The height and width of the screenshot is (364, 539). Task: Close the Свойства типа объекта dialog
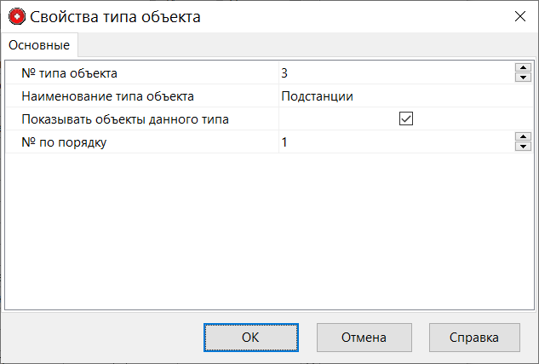point(519,16)
